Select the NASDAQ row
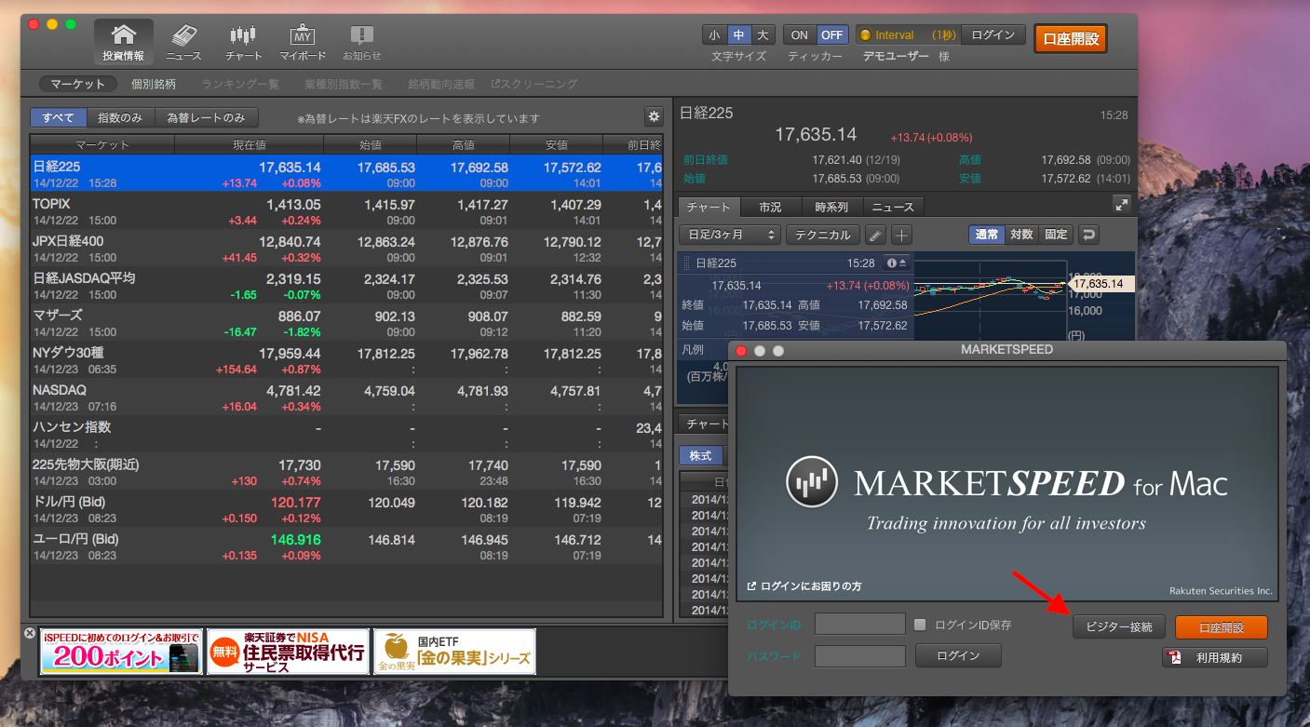The image size is (1310, 727). [x=346, y=397]
